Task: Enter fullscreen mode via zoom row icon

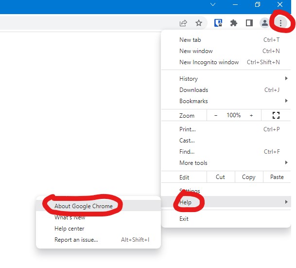Action: (x=276, y=115)
